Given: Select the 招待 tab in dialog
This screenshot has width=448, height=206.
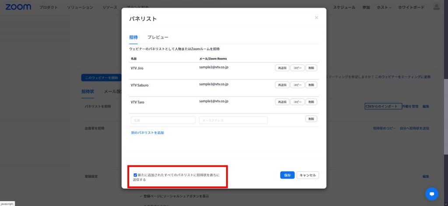Looking at the screenshot, I should tap(133, 37).
